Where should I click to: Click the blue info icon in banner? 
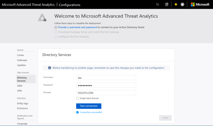click(x=50, y=68)
